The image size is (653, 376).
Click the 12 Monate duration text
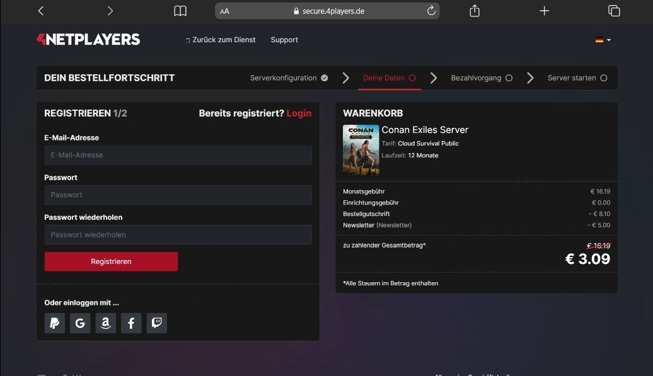coord(423,156)
